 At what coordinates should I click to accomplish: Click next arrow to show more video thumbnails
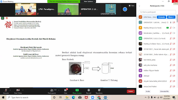(x=125, y=9)
